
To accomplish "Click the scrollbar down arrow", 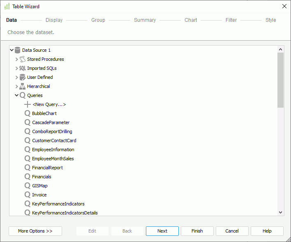I will tap(281, 212).
